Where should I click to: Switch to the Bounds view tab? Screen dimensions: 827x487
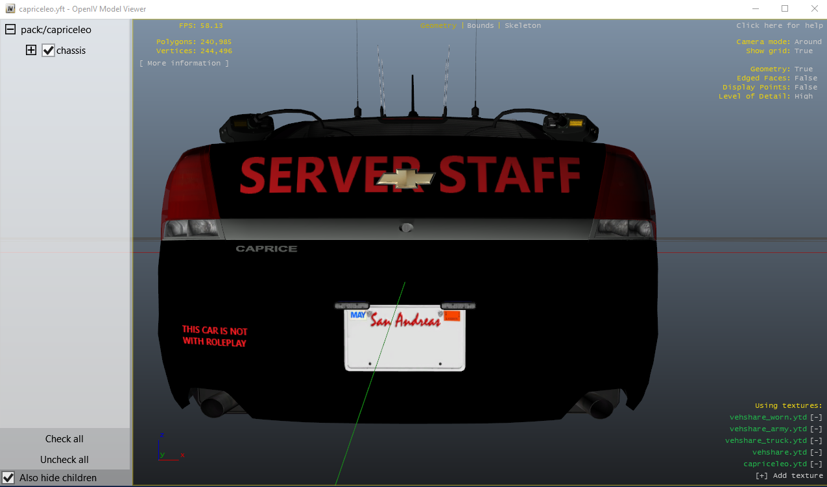tap(480, 25)
